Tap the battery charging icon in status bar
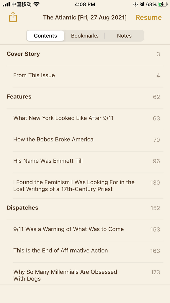Viewport: 170px width, 303px height. [x=163, y=4]
